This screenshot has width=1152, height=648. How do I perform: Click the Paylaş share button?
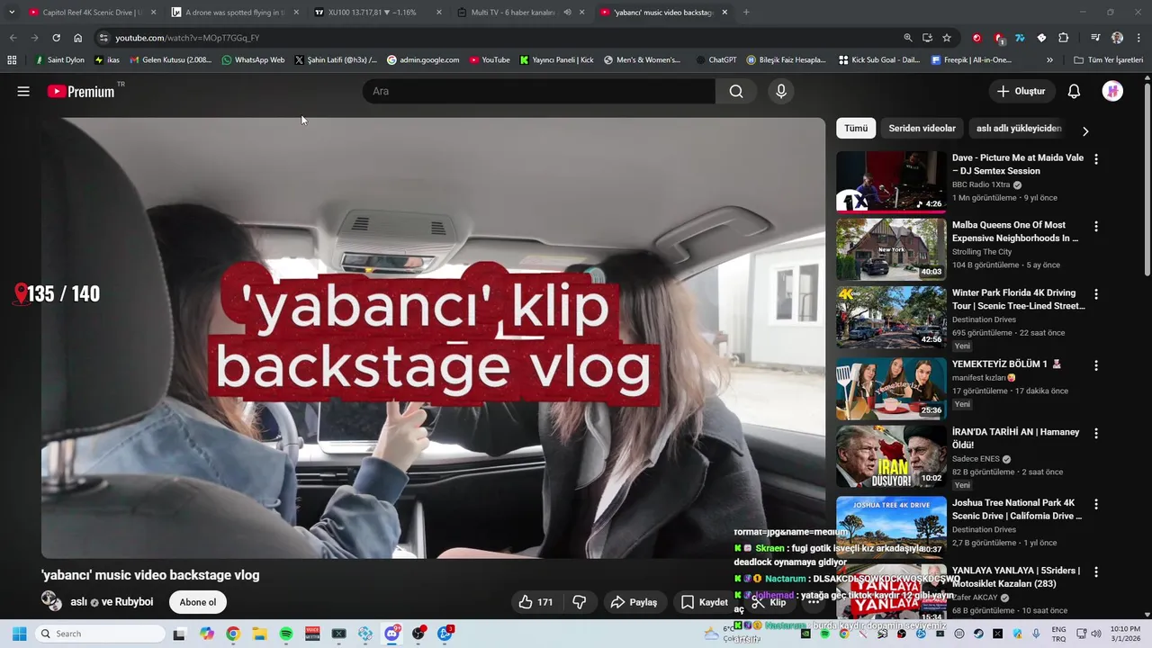point(634,602)
